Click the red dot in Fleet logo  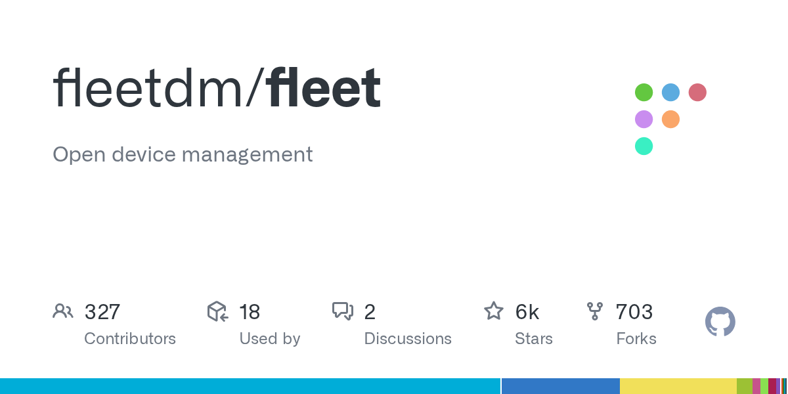[x=697, y=93]
